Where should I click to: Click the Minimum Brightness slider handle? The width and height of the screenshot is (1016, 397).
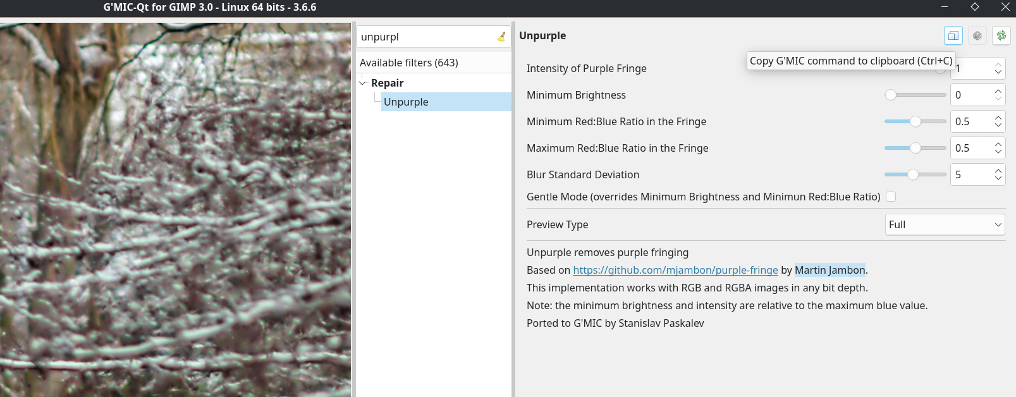891,95
